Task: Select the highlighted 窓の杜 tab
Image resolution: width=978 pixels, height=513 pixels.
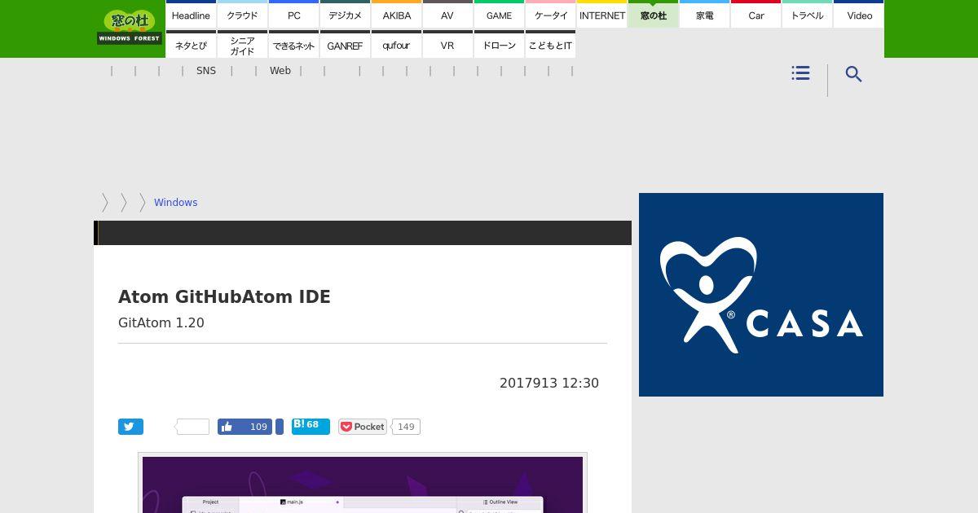Action: pos(653,15)
